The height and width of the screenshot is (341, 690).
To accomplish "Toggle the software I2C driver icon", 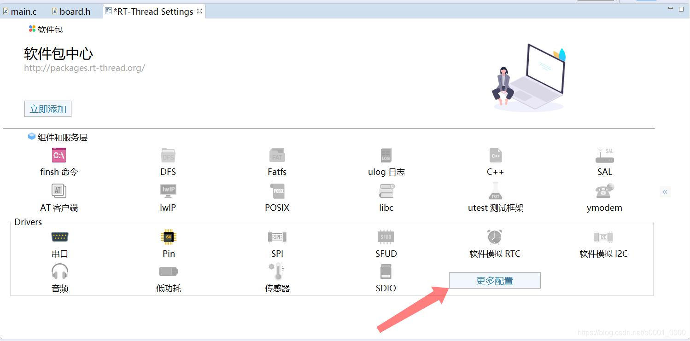I will pyautogui.click(x=603, y=237).
